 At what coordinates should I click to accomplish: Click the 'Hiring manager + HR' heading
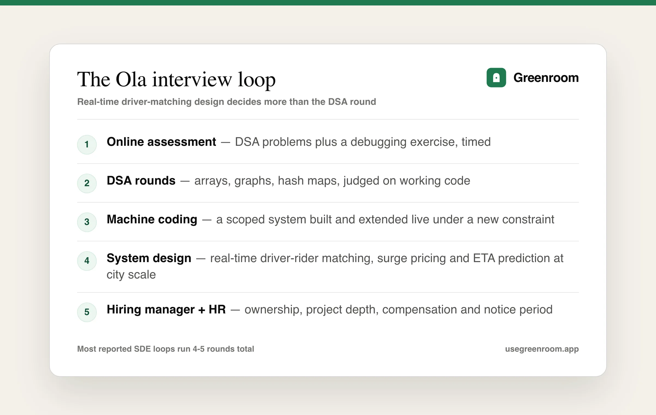click(166, 310)
